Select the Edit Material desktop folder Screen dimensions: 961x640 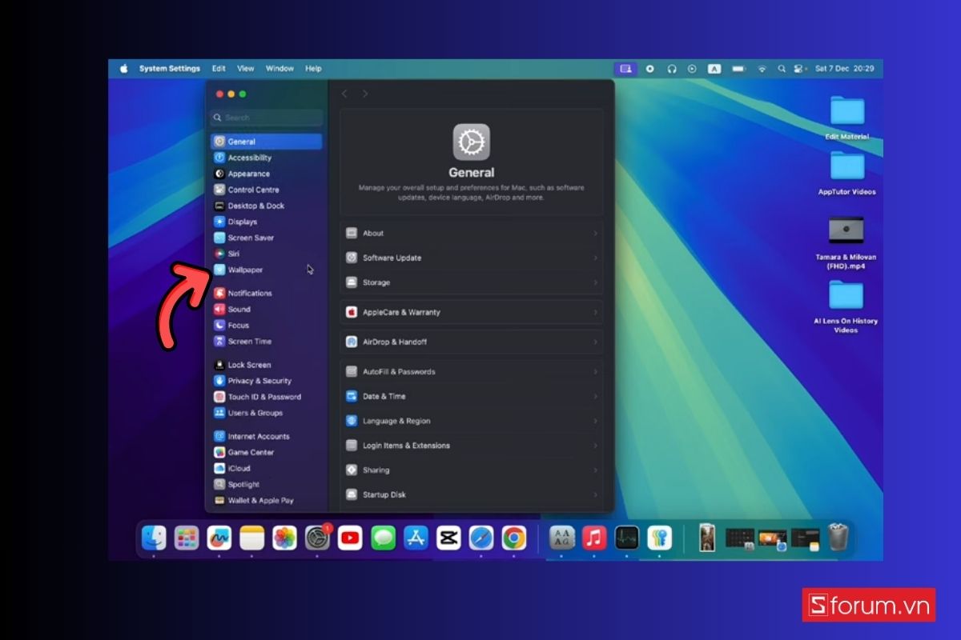(x=846, y=118)
